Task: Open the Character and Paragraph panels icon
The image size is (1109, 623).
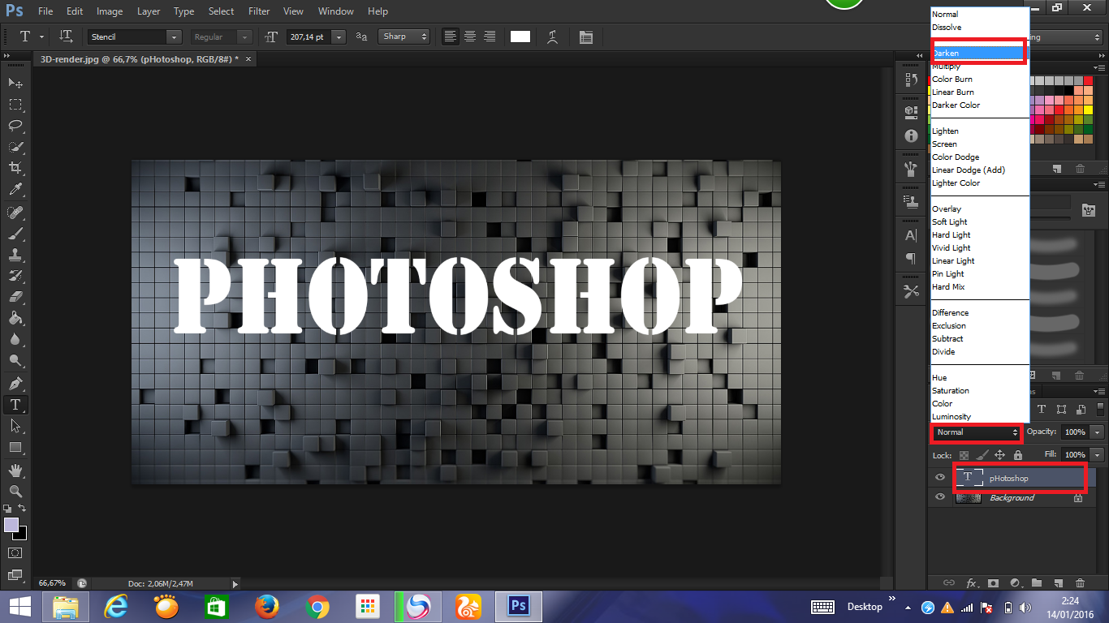Action: (x=586, y=37)
